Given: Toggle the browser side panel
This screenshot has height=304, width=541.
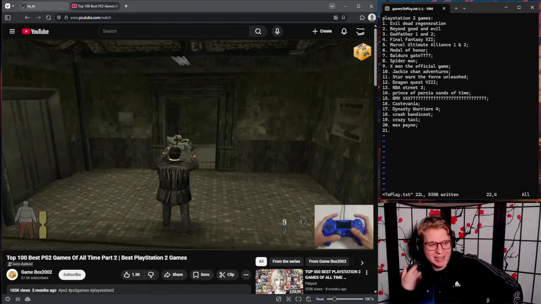Looking at the screenshot, I should (x=8, y=17).
